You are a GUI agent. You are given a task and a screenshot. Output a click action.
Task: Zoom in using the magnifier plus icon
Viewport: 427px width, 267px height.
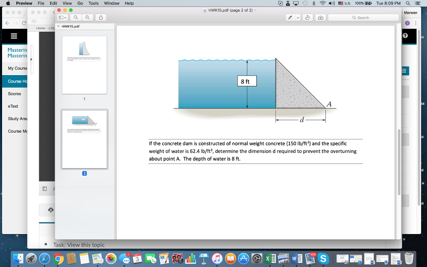[x=88, y=18]
